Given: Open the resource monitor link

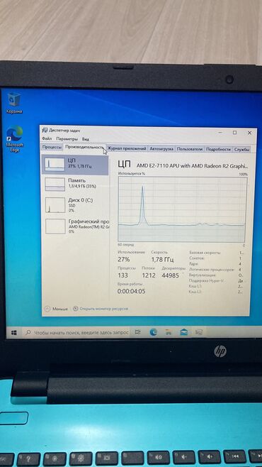Looking at the screenshot, I should [101, 309].
